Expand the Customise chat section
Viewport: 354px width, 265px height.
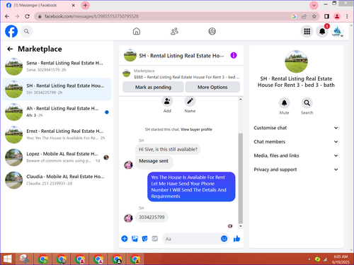296,128
